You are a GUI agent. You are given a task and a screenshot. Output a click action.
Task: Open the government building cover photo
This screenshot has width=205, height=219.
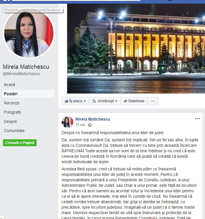[136, 49]
